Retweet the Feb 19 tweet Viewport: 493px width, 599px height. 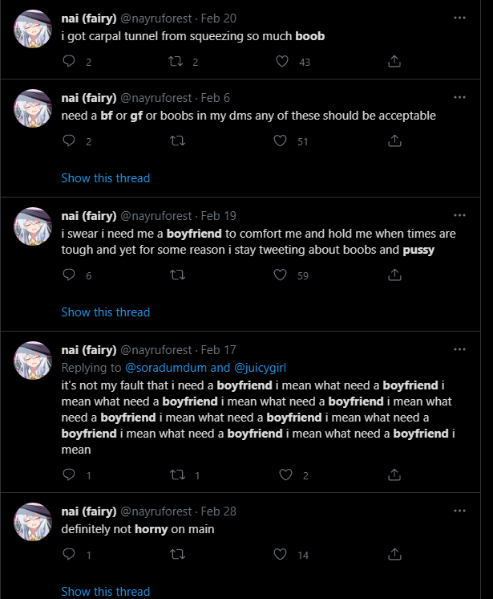coord(177,275)
